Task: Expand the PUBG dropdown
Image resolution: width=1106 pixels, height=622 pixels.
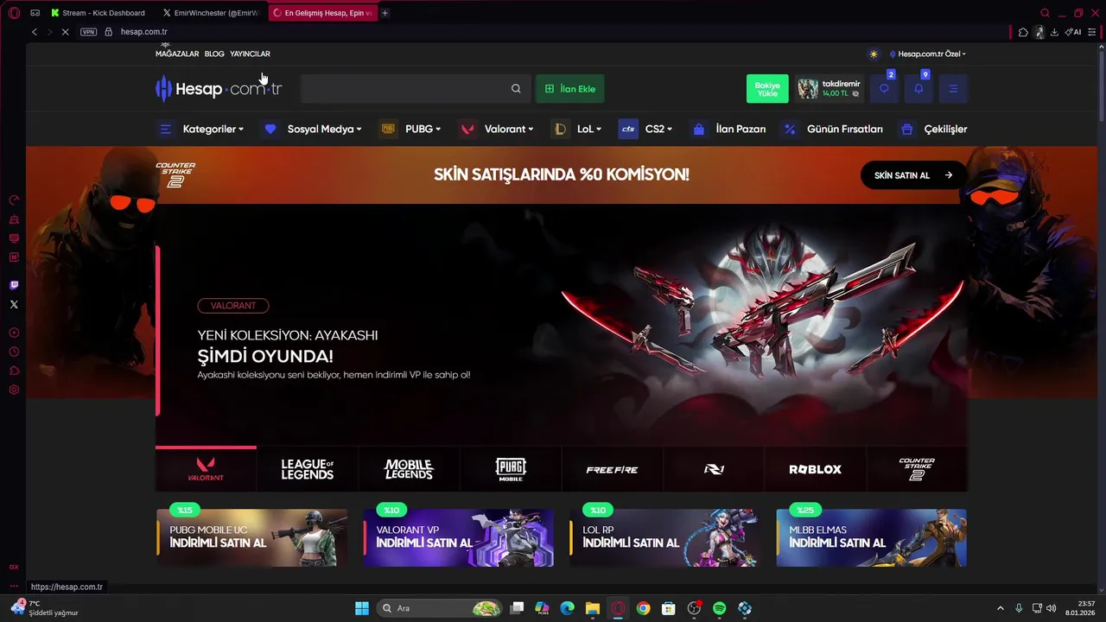Action: coord(410,129)
